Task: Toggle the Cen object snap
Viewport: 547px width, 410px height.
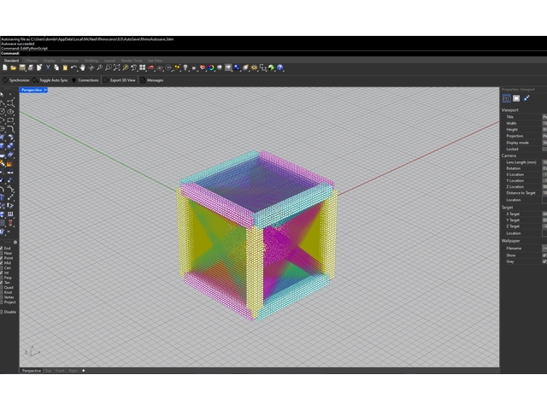Action: [x=2, y=267]
